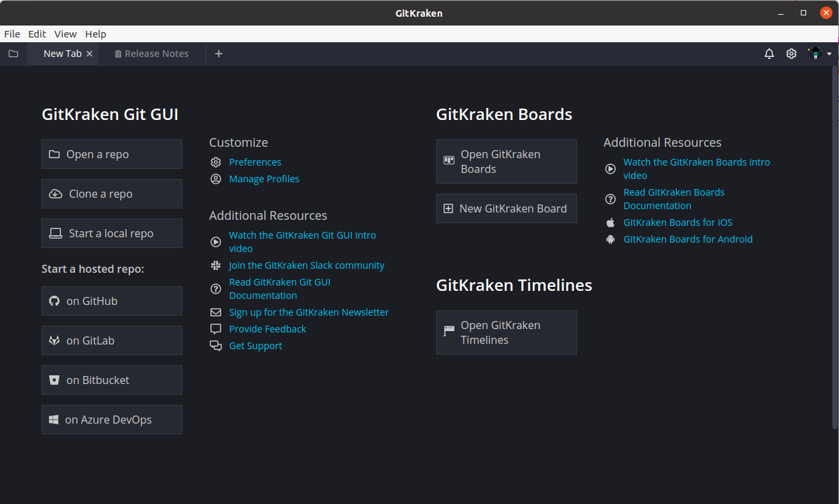Open the Help menu
This screenshot has width=839, height=504.
(96, 34)
